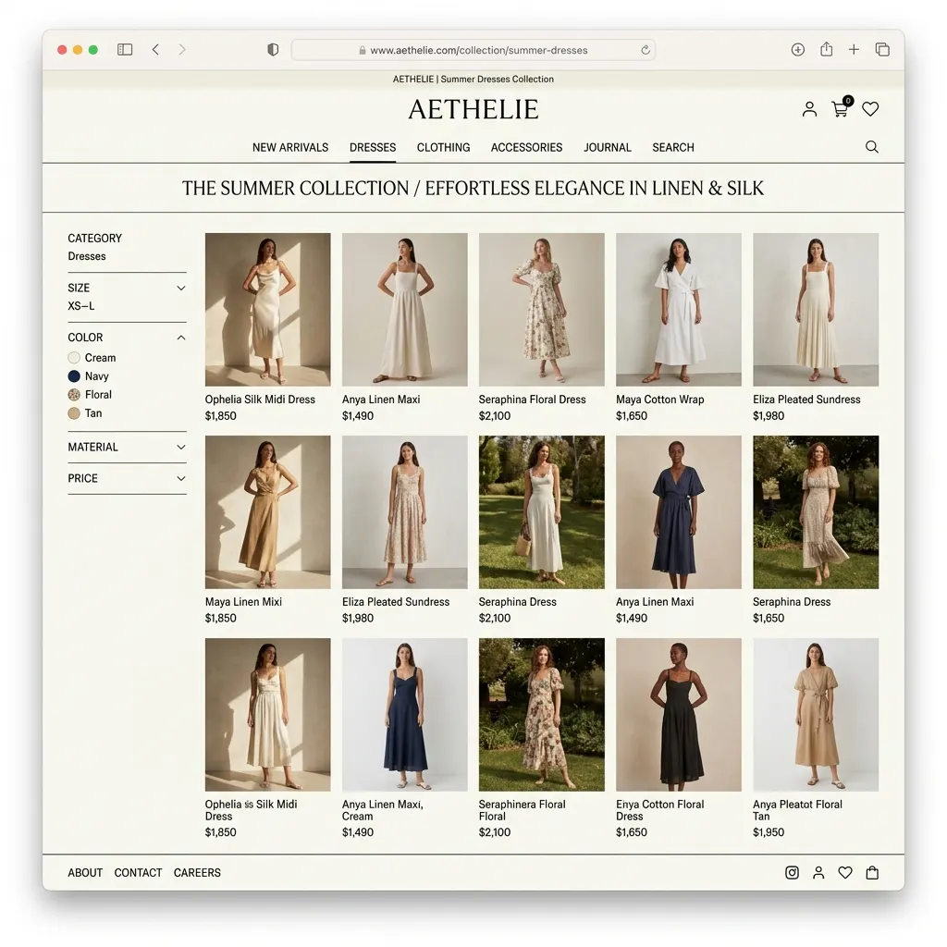The width and height of the screenshot is (947, 947).
Task: Open Seraphina Floral Dress product photo
Action: (542, 309)
